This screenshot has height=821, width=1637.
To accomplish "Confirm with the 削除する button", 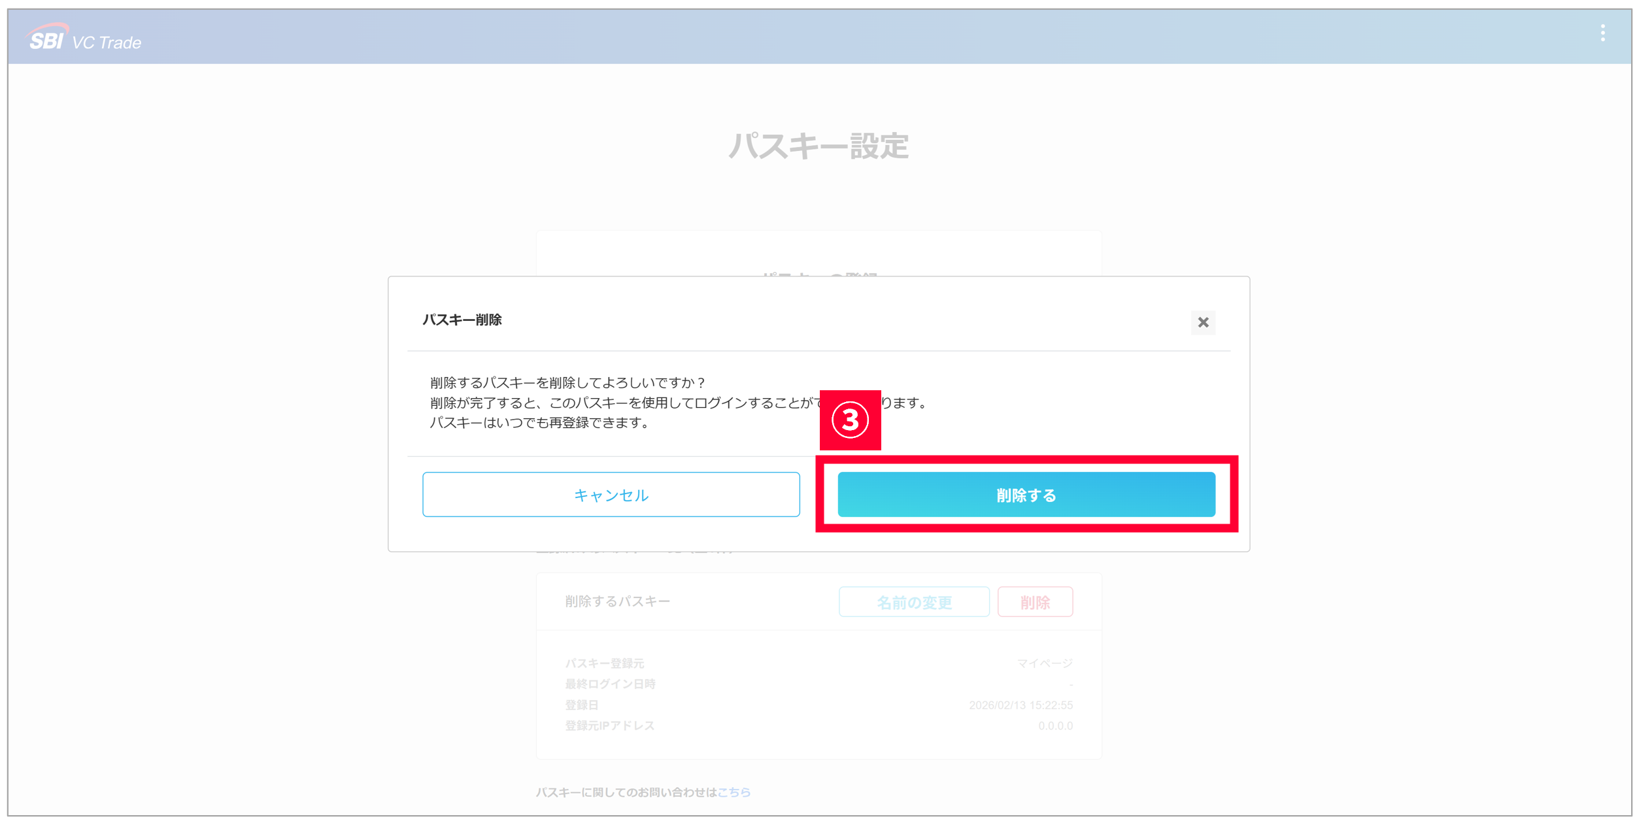I will click(1026, 495).
